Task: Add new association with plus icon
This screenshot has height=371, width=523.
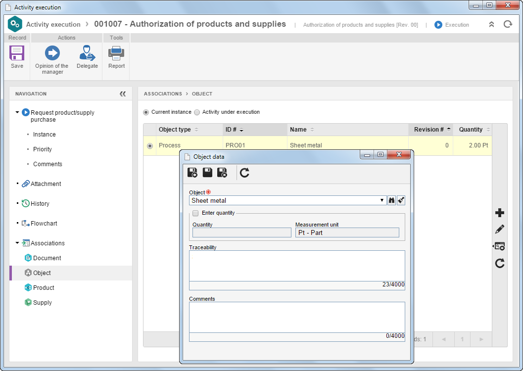Action: [x=500, y=213]
